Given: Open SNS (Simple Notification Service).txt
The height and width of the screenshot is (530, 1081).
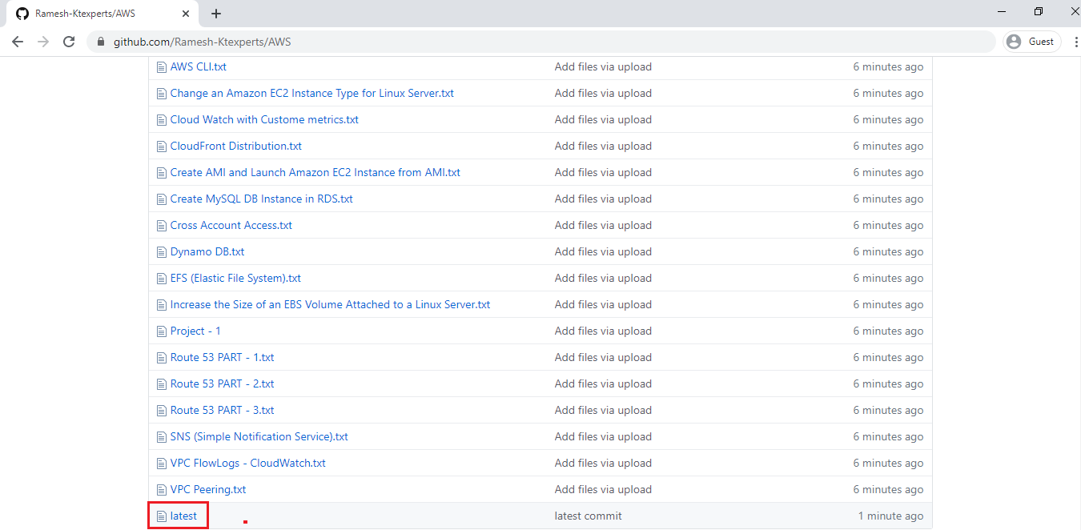Looking at the screenshot, I should 259,437.
